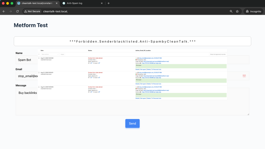Send 10:39:56 record To Personal Lists

pyautogui.click(x=156, y=69)
